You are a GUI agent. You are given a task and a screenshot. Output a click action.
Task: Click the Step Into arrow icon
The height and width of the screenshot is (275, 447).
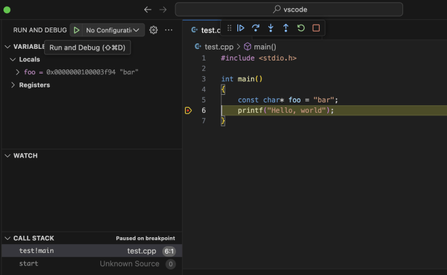click(x=271, y=28)
